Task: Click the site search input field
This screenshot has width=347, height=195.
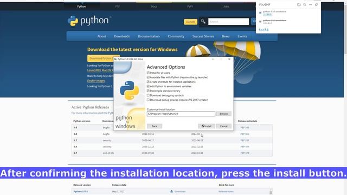Action: click(228, 22)
